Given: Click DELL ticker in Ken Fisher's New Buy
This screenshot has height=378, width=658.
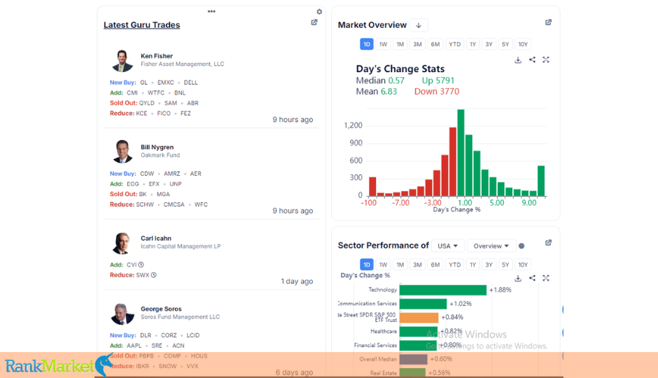Looking at the screenshot, I should pyautogui.click(x=190, y=83).
